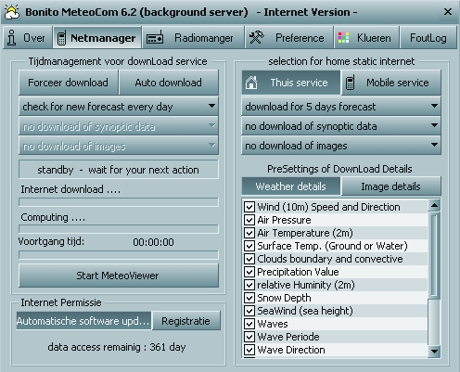Open the Preference tab
This screenshot has height=372, width=460.
(x=289, y=38)
